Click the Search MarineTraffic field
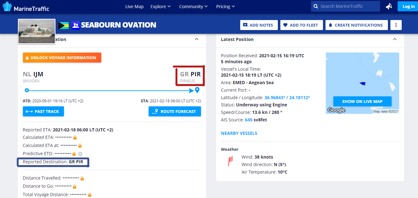 point(346,6)
